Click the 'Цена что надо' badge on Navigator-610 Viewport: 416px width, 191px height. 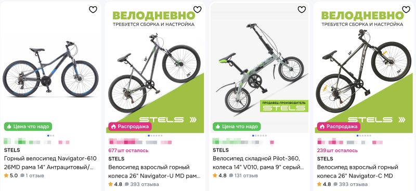pyautogui.click(x=28, y=127)
